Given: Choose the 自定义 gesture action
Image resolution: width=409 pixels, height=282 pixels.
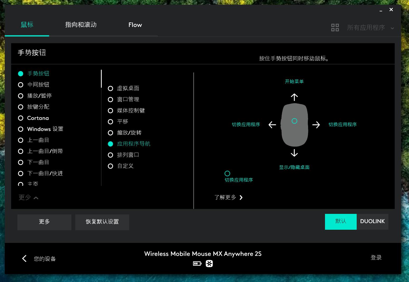Looking at the screenshot, I should click(x=111, y=166).
